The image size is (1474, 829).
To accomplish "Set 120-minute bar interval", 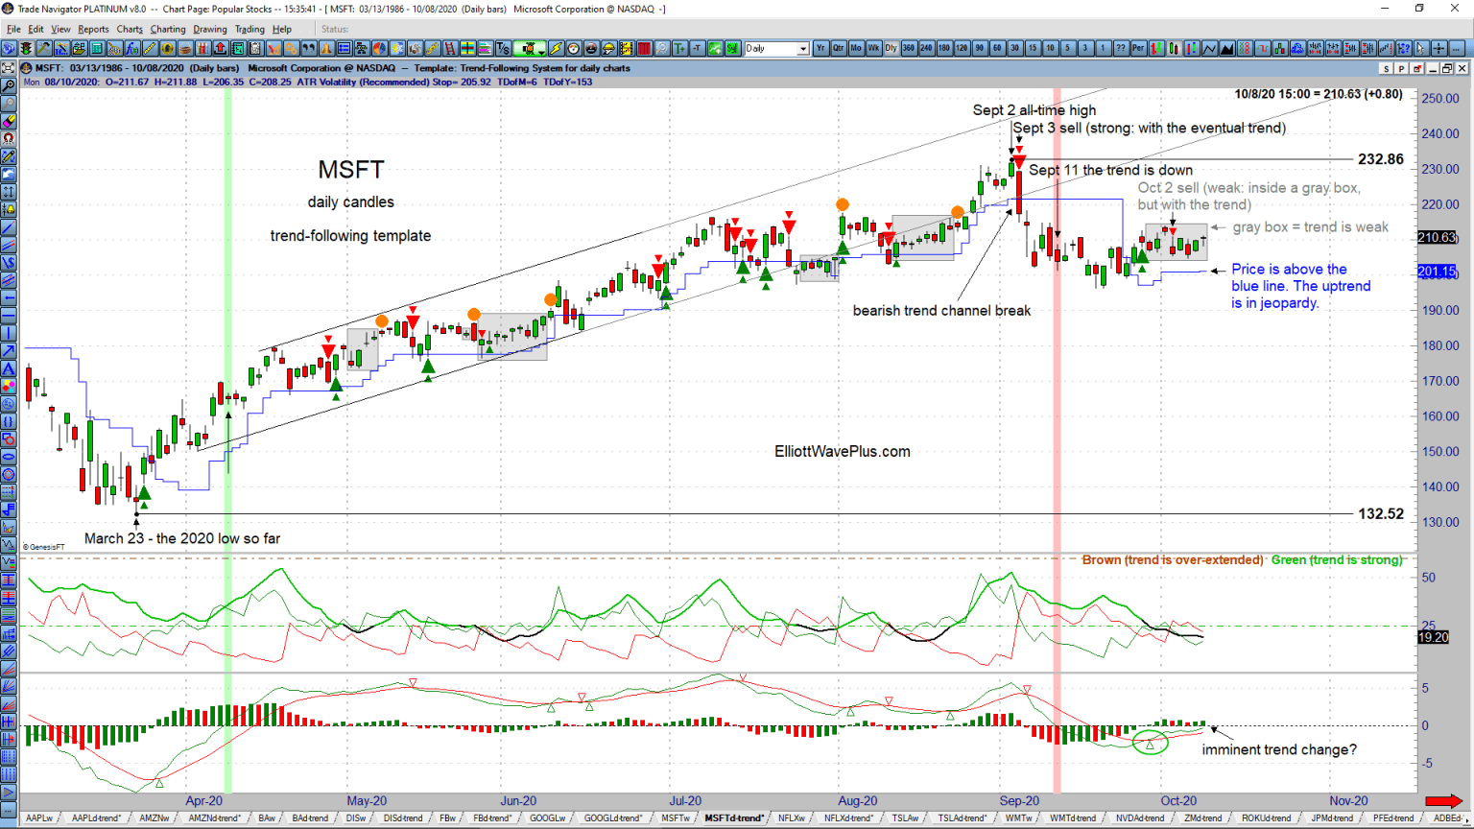I will click(x=961, y=48).
